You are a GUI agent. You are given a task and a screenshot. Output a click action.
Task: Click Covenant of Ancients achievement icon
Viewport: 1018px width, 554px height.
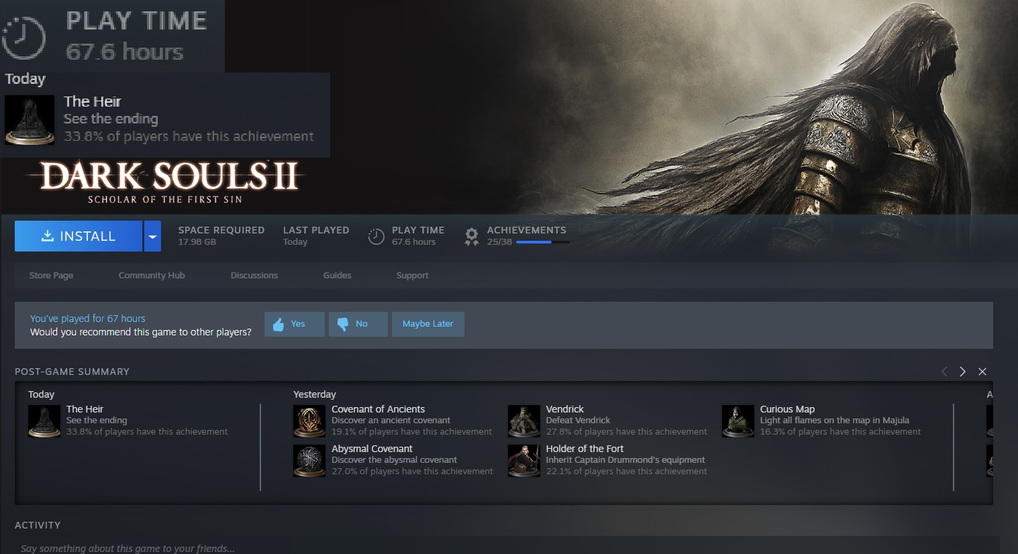(x=309, y=421)
